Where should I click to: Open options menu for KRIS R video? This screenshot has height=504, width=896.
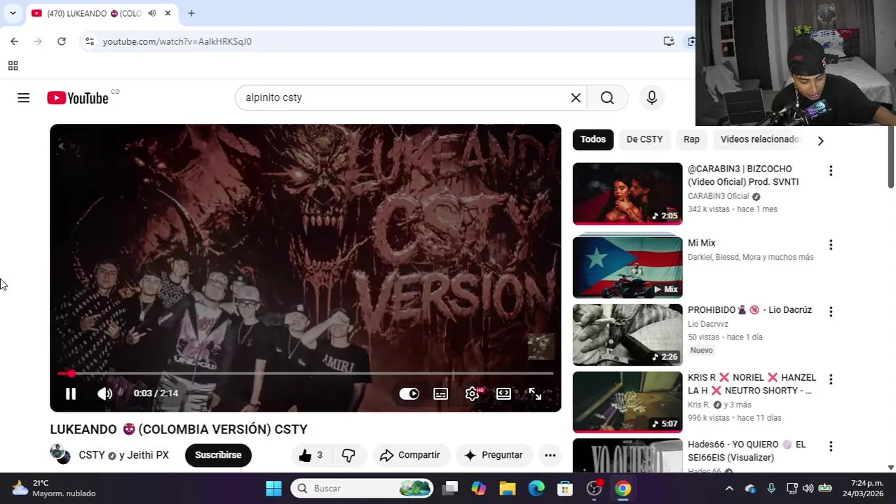click(x=831, y=379)
